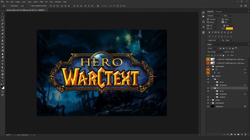Expand the ADJUSTMENTS group
Image resolution: width=250 pixels, height=140 pixels.
click(211, 66)
